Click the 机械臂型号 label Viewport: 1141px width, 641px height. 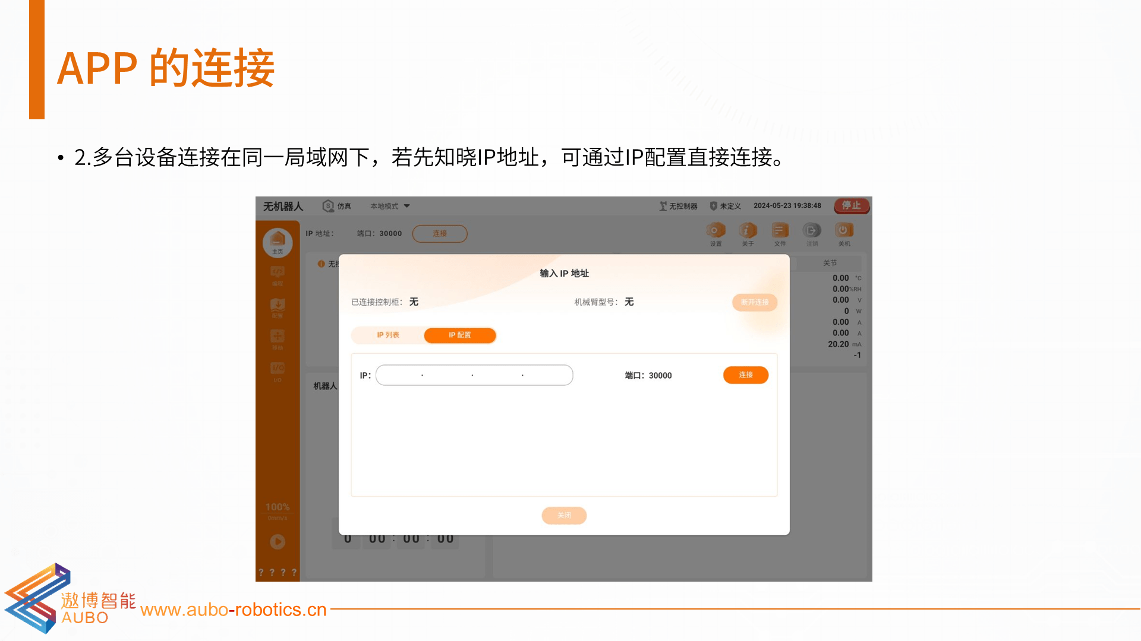[596, 302]
